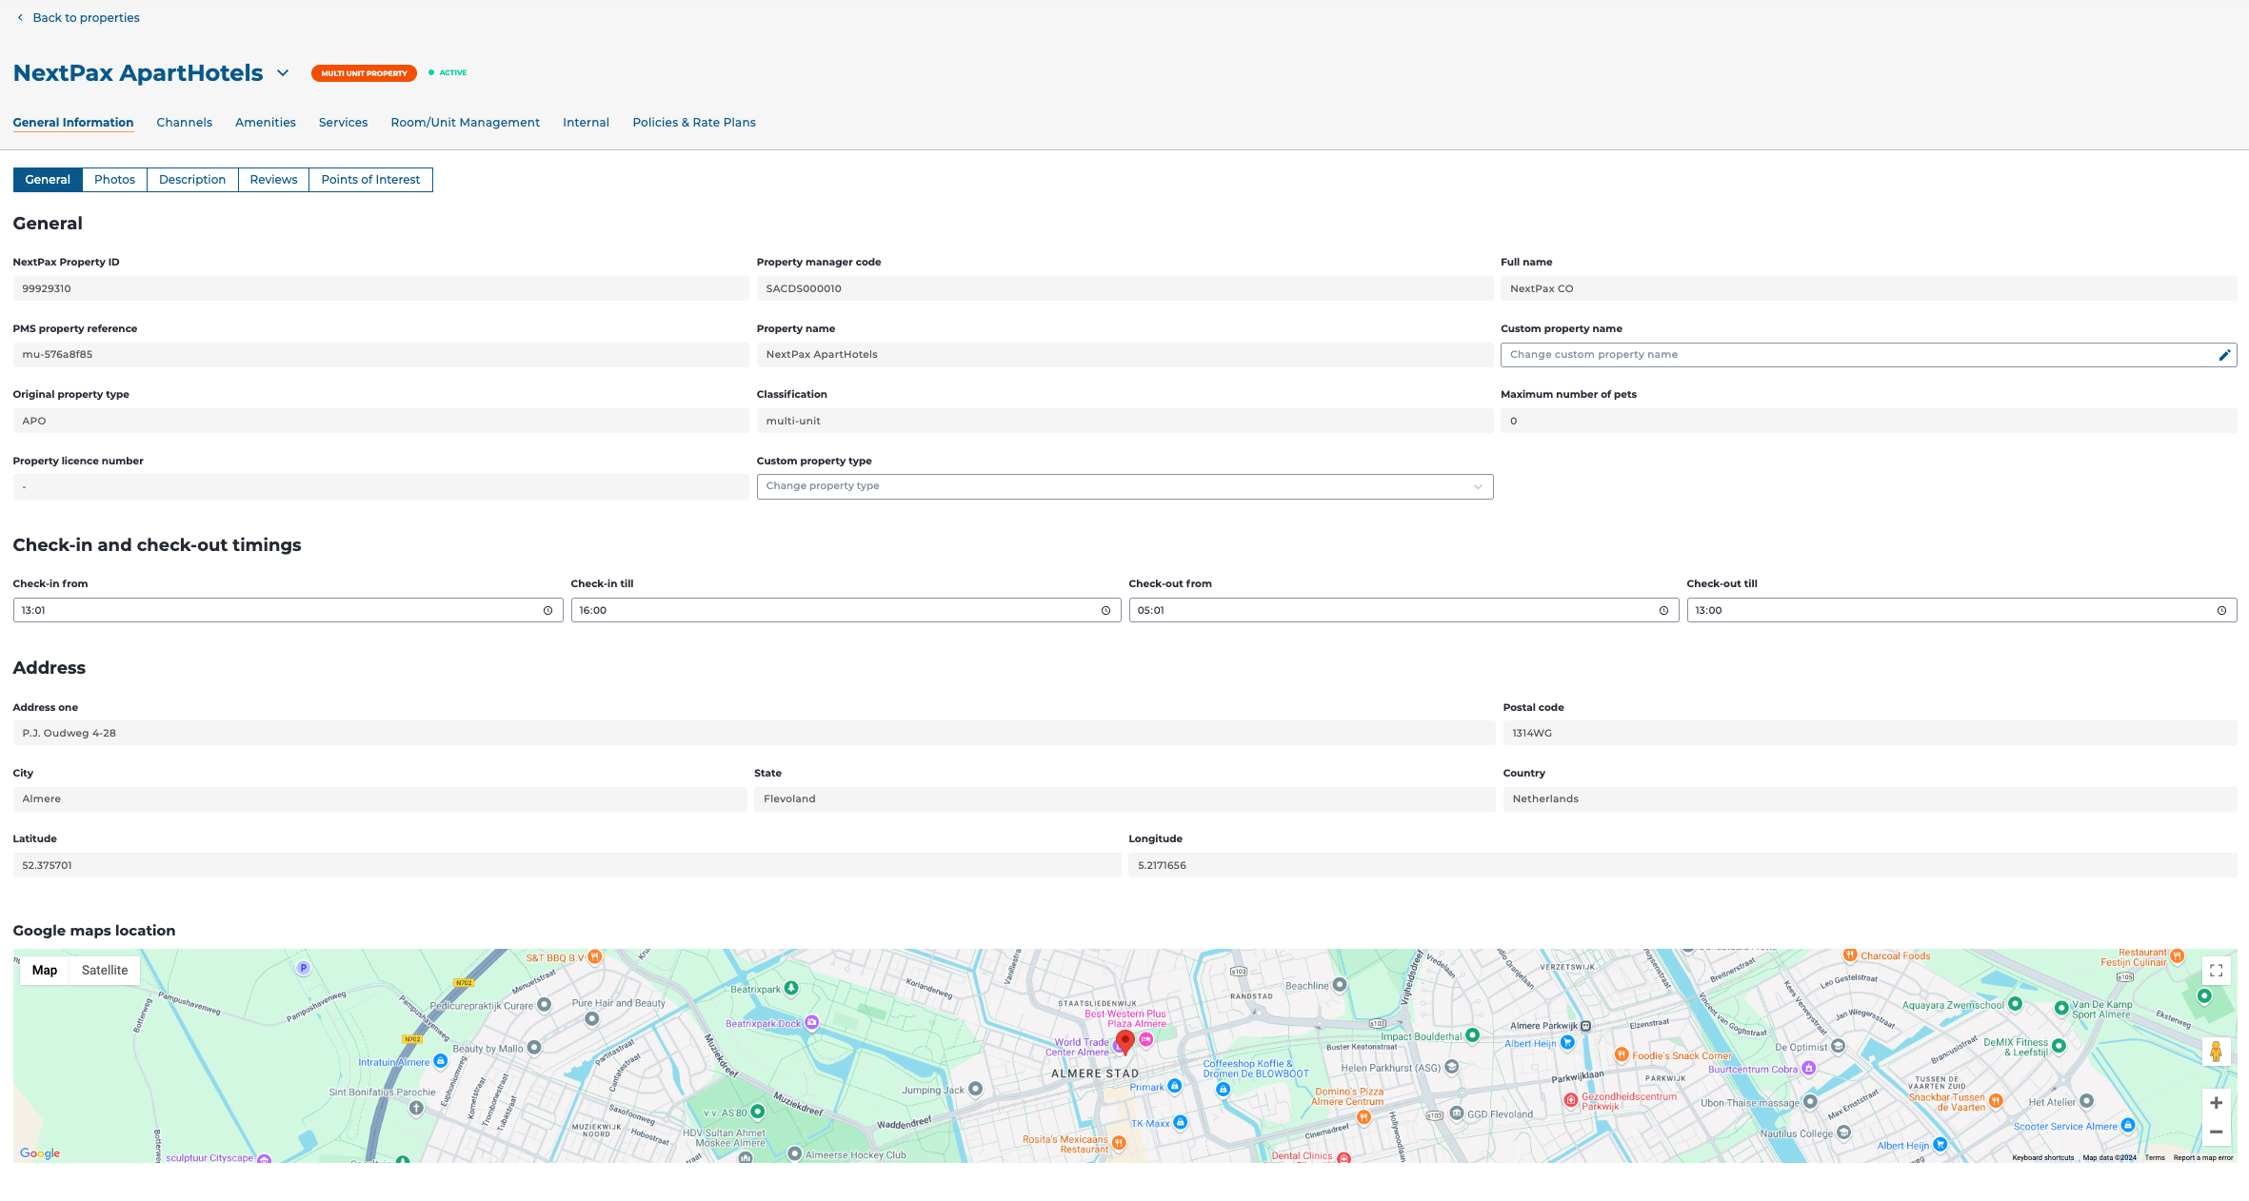The image size is (2249, 1201).
Task: Click the Primark shopping marker on map
Action: pos(1174,1086)
